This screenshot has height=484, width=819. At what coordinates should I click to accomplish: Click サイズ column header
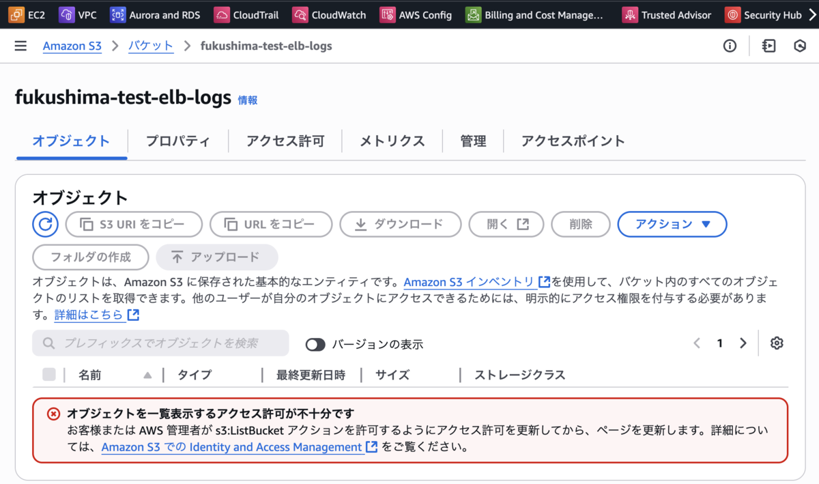(392, 375)
